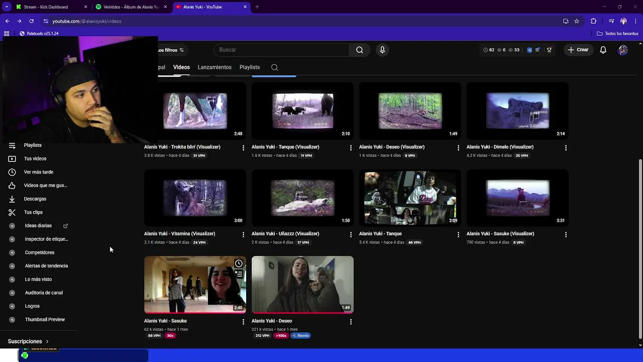Click the list icon next to the IQ icon
Image resolution: width=643 pixels, height=362 pixels.
click(x=538, y=50)
